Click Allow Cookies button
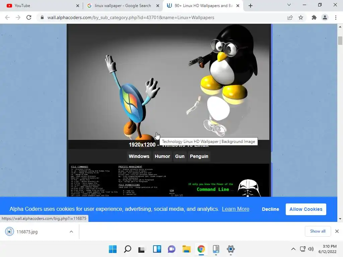Viewport: 343px width, 257px height. coord(306,209)
